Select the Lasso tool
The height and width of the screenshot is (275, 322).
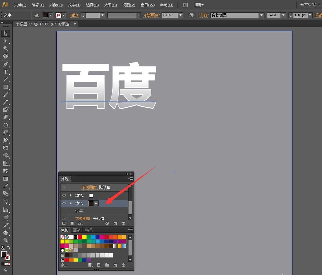click(x=5, y=56)
